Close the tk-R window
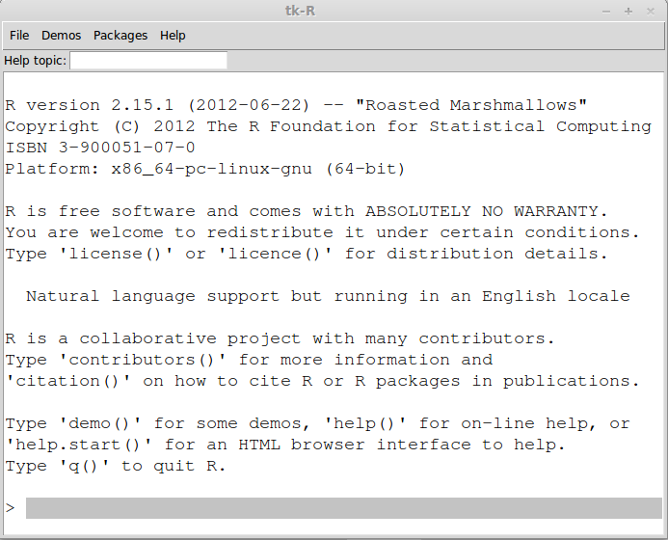 (x=651, y=12)
